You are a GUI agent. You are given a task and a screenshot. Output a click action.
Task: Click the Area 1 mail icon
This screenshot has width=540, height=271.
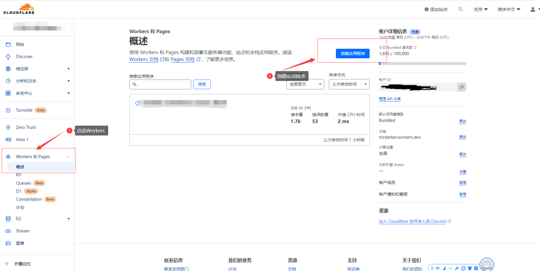pos(8,139)
